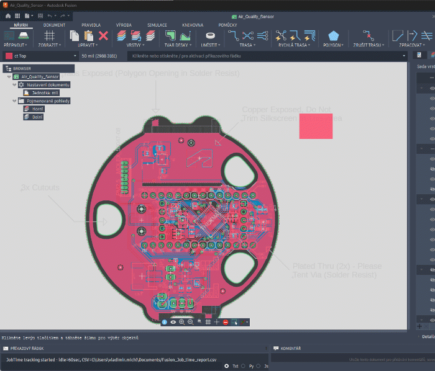Viewport: 435px width, 371px height.
Task: Click the red Stop command icon
Action: point(226,322)
